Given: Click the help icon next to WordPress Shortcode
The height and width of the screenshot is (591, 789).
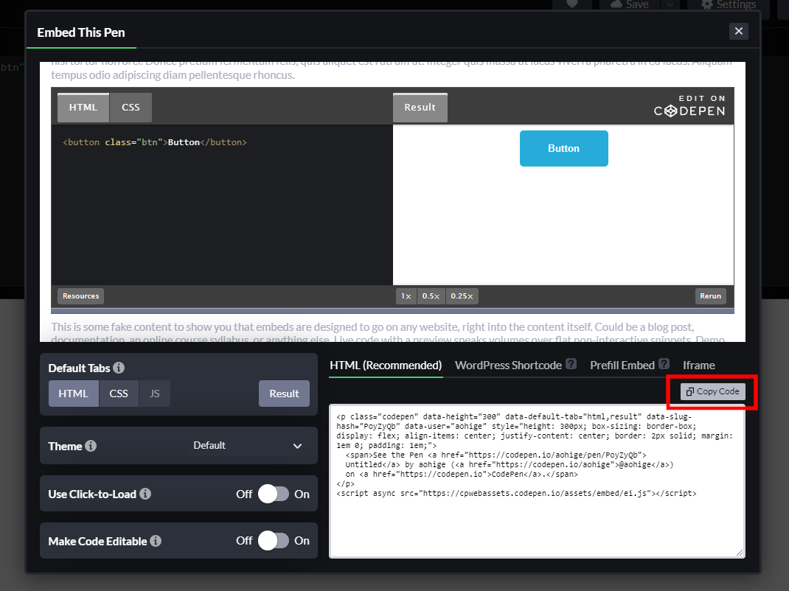Looking at the screenshot, I should click(571, 364).
